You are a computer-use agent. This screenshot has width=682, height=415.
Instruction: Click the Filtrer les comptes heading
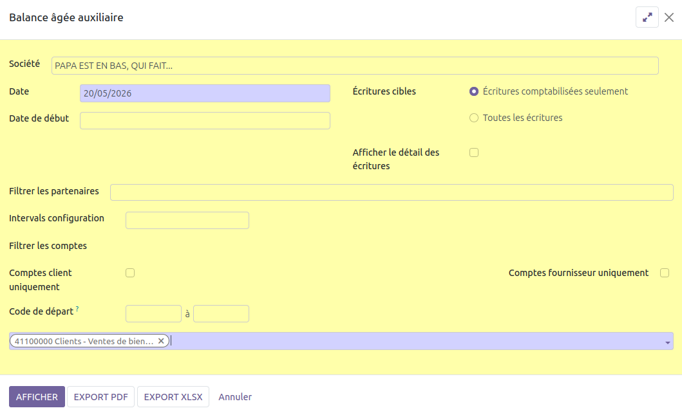pos(48,246)
